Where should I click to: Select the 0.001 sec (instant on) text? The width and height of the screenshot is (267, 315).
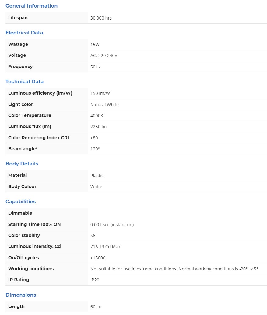click(x=112, y=224)
